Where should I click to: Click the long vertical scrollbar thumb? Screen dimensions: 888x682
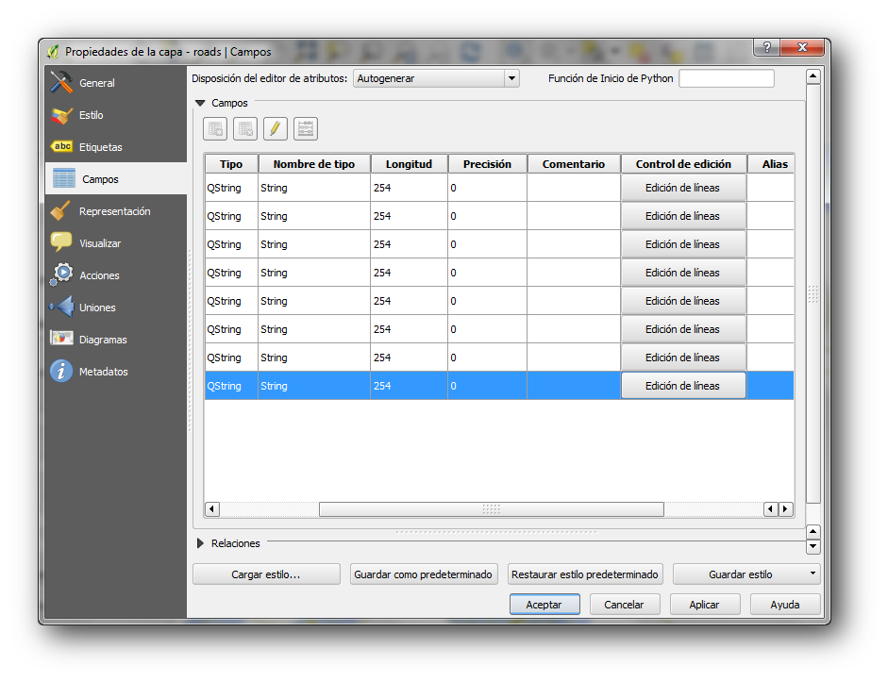tap(813, 293)
